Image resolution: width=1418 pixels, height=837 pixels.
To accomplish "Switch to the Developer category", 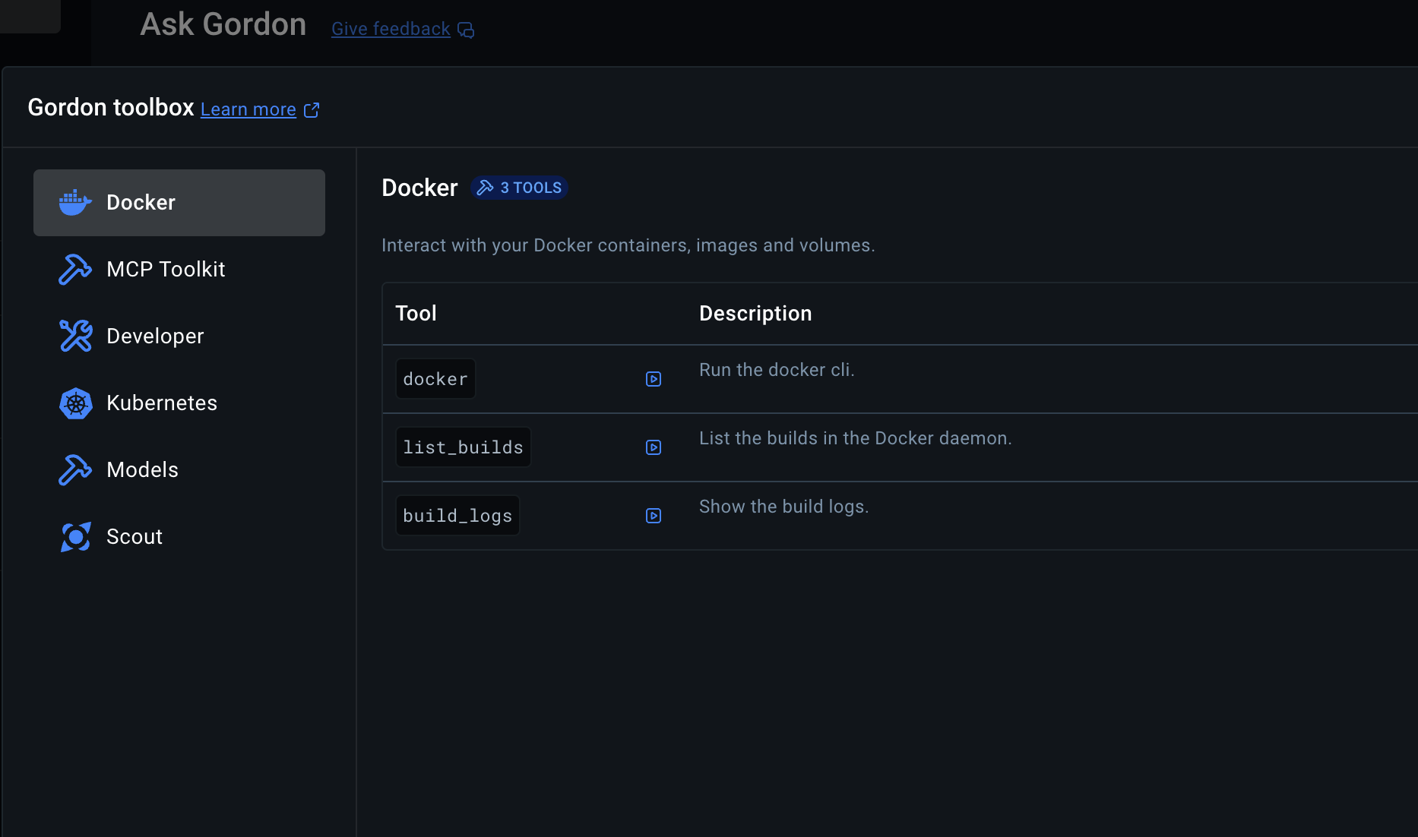I will click(x=179, y=336).
